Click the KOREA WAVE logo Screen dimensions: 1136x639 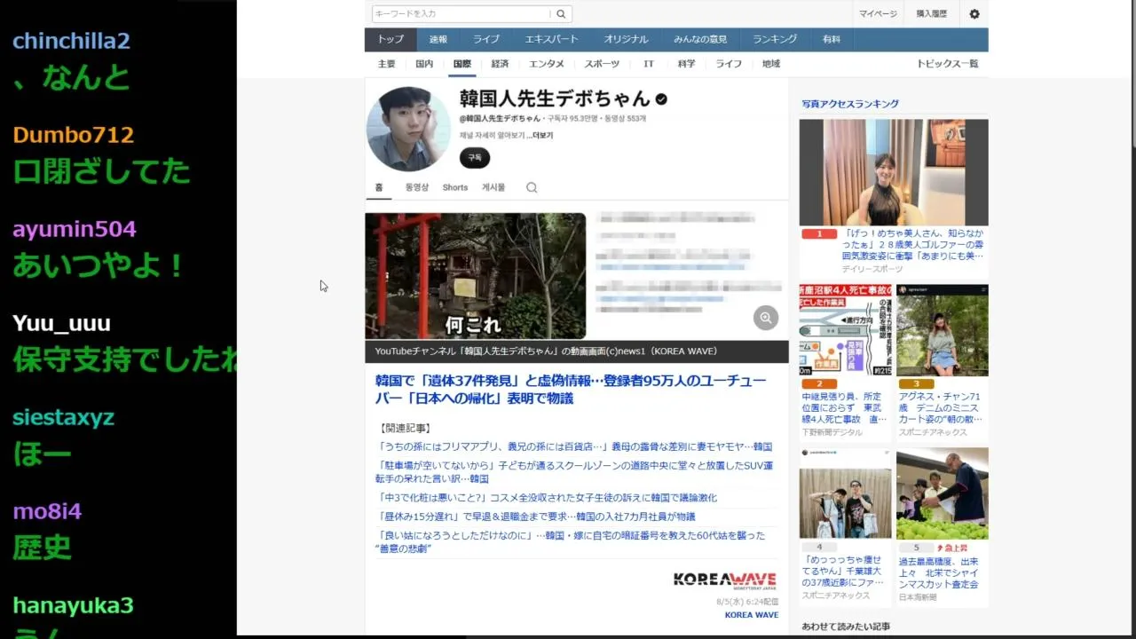point(725,580)
